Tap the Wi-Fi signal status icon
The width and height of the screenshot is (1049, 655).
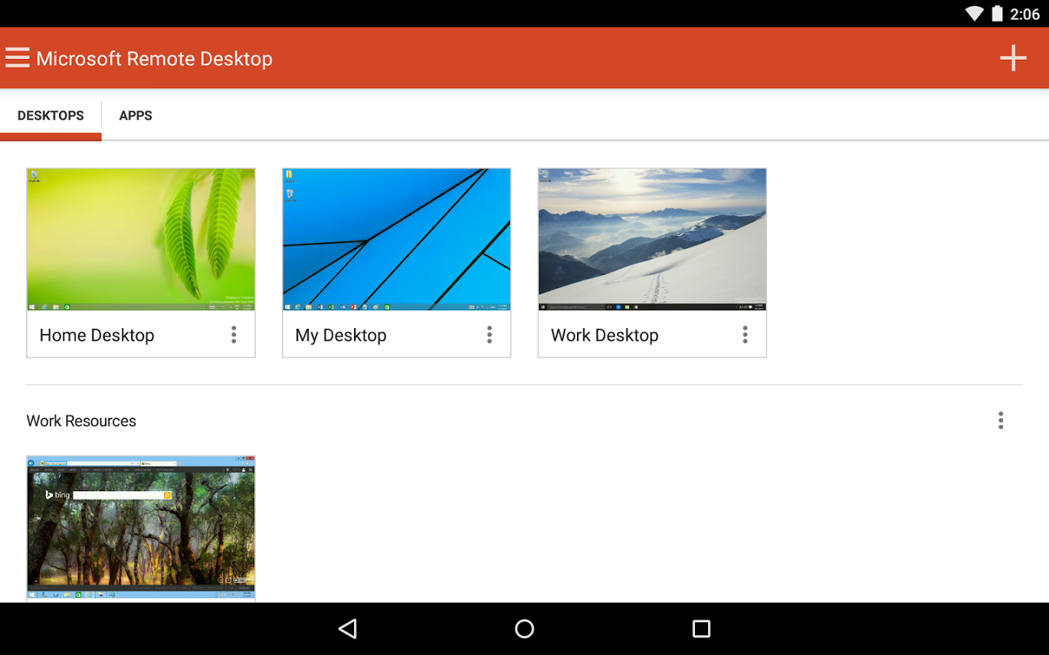(974, 14)
